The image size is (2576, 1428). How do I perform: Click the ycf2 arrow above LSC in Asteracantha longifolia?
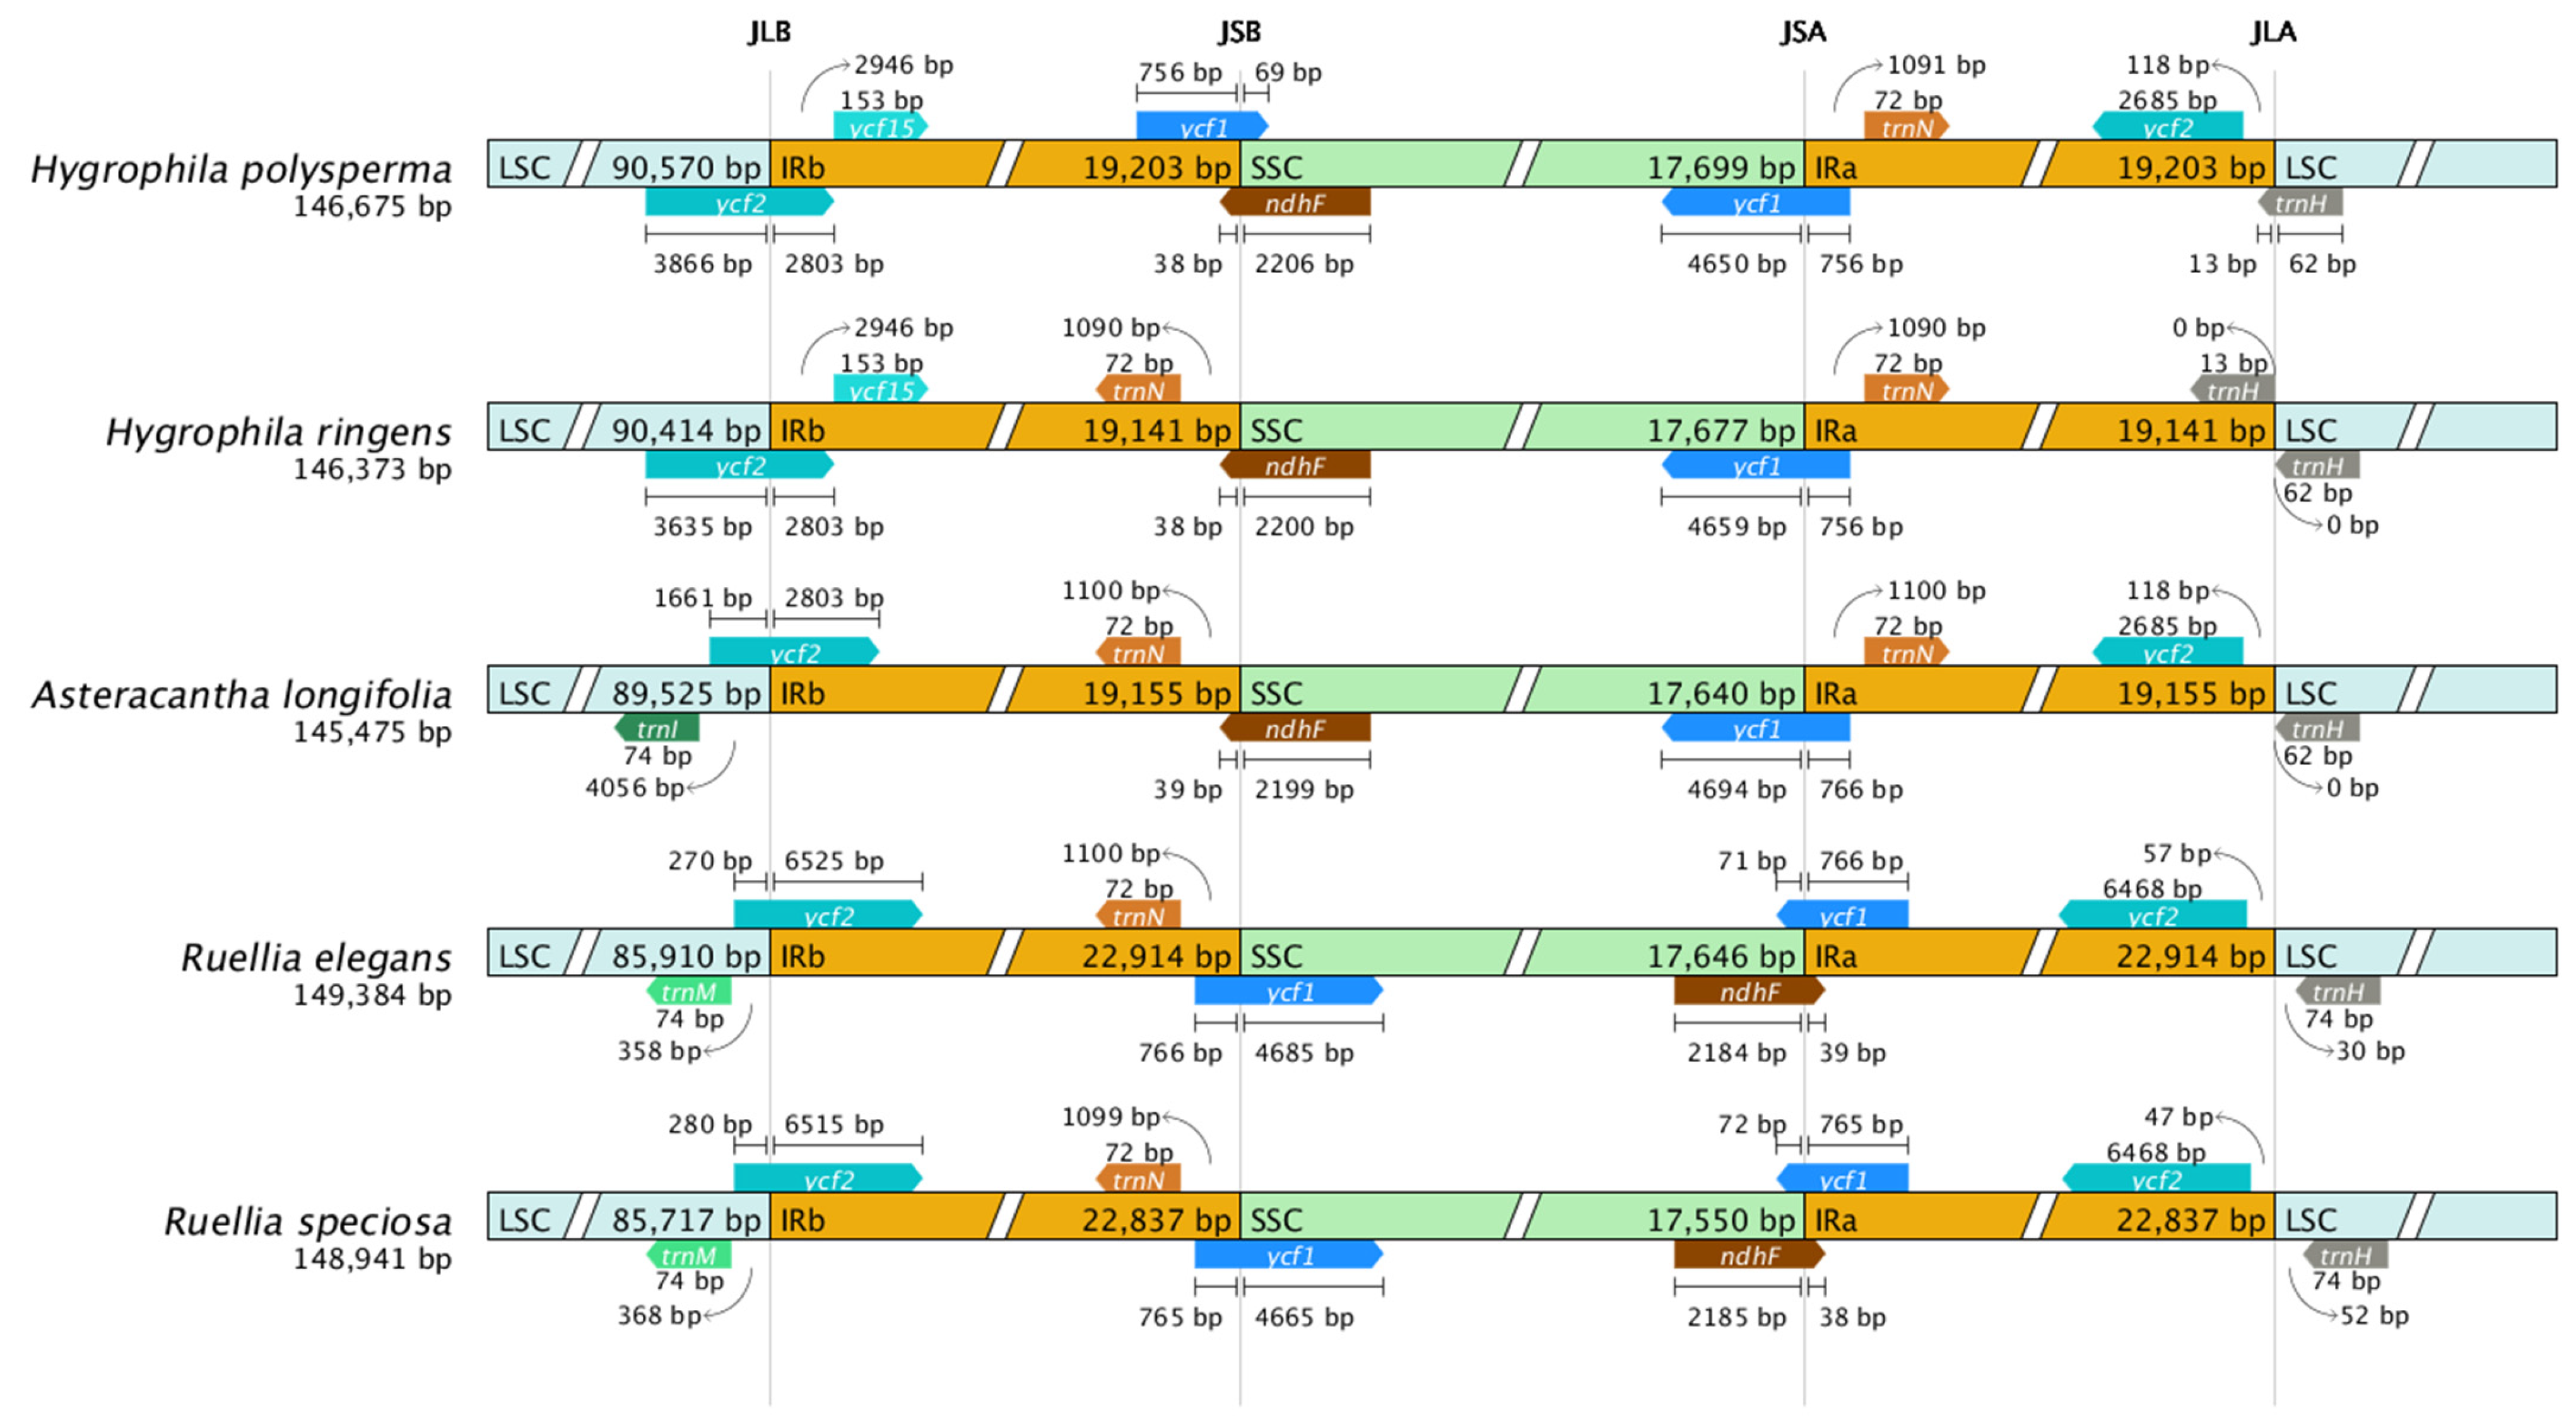[x=794, y=653]
